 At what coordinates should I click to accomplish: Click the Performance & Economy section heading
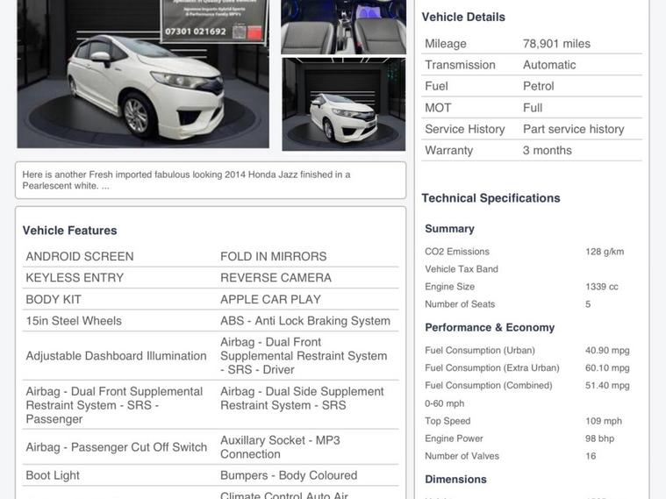tap(490, 327)
